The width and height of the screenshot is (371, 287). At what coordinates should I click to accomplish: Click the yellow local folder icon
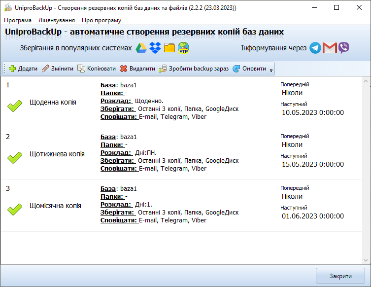(169, 48)
